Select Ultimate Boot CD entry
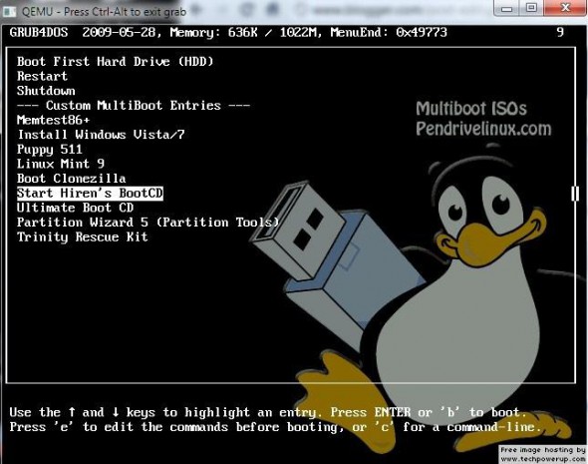This screenshot has height=464, width=588. click(75, 208)
